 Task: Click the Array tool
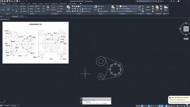pyautogui.click(x=38, y=11)
